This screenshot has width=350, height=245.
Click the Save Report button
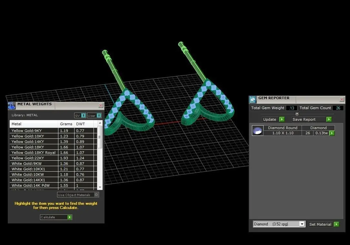click(312, 119)
